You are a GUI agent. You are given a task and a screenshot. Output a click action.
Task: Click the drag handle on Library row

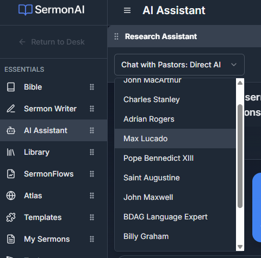[92, 152]
